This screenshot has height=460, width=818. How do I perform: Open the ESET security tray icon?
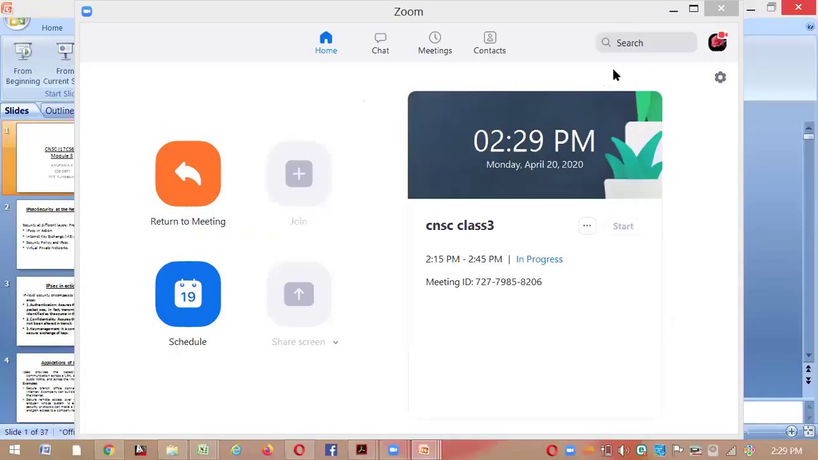click(x=642, y=450)
